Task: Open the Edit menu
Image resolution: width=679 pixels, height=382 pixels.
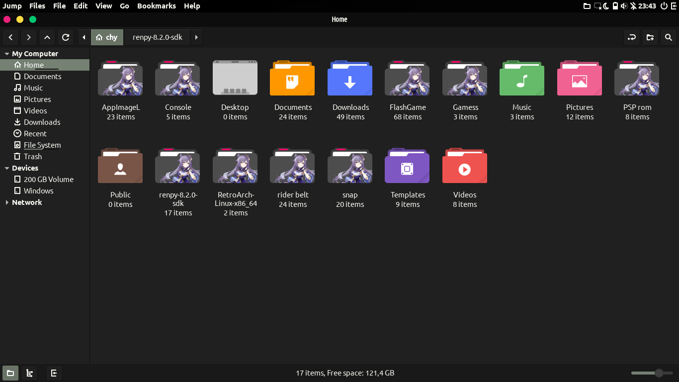Action: click(81, 6)
